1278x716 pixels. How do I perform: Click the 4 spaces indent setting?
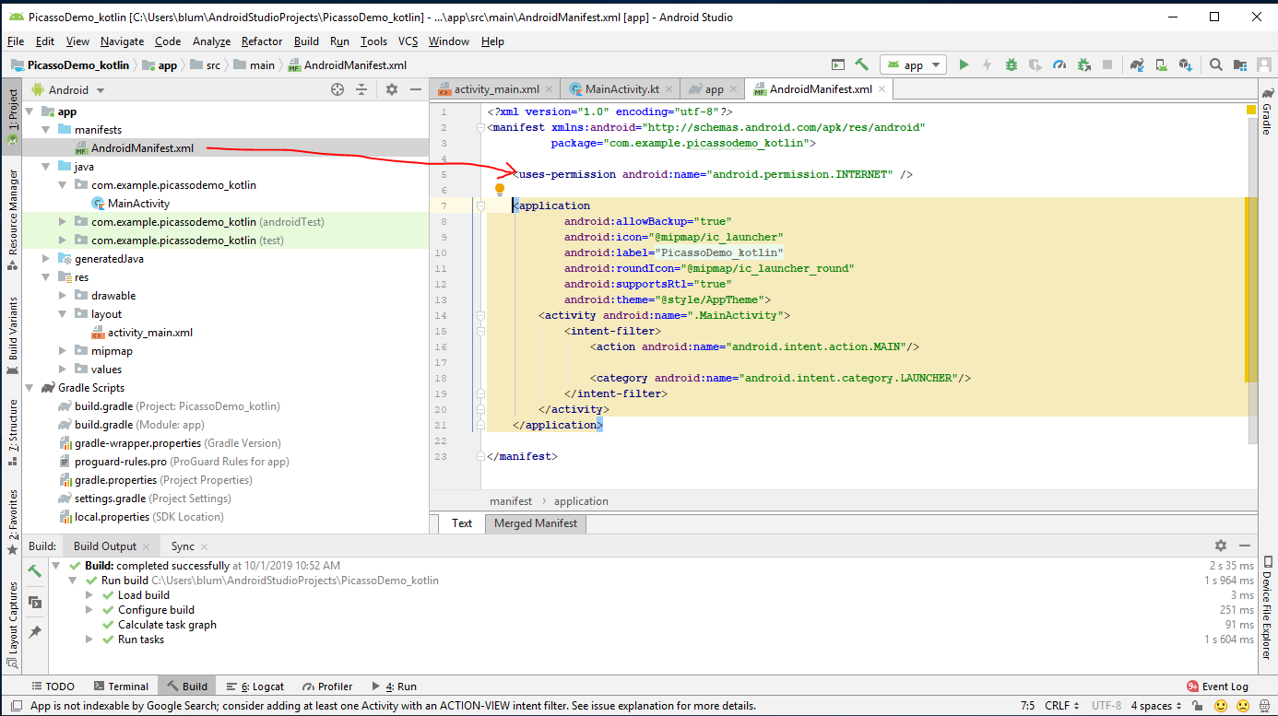pyautogui.click(x=1156, y=706)
